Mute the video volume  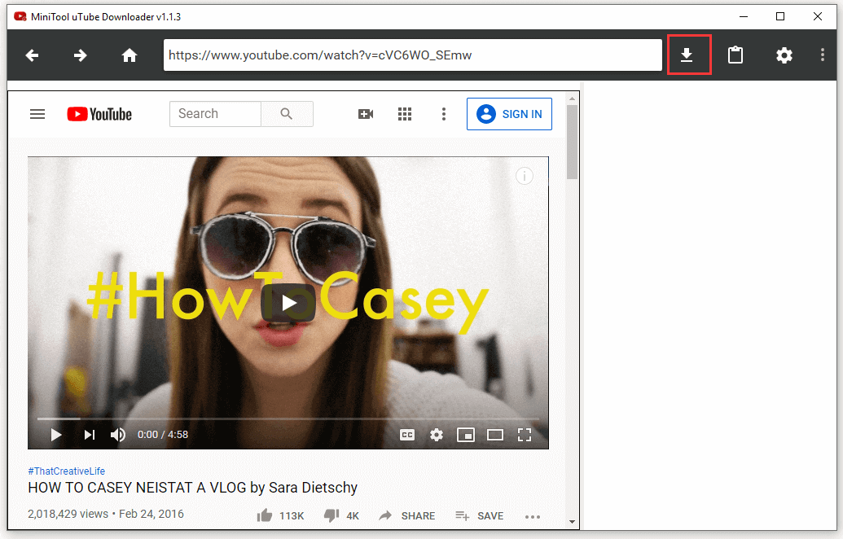(x=118, y=434)
